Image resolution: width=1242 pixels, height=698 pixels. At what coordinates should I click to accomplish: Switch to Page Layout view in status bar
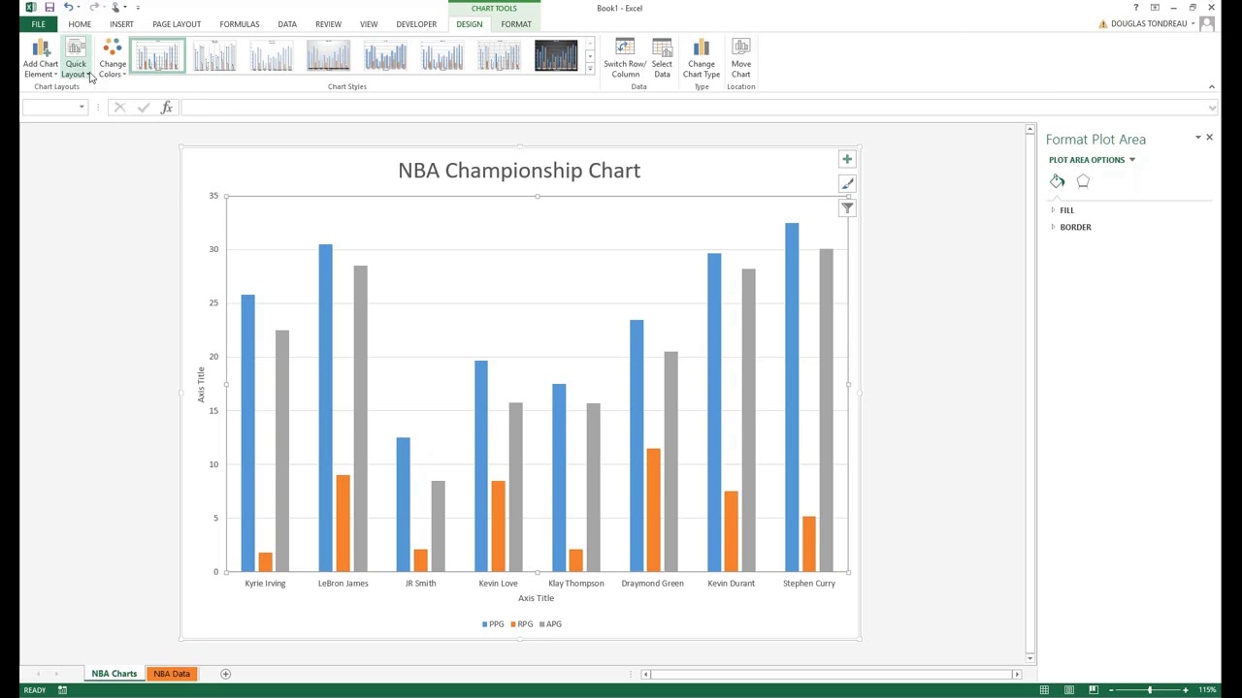(1068, 690)
